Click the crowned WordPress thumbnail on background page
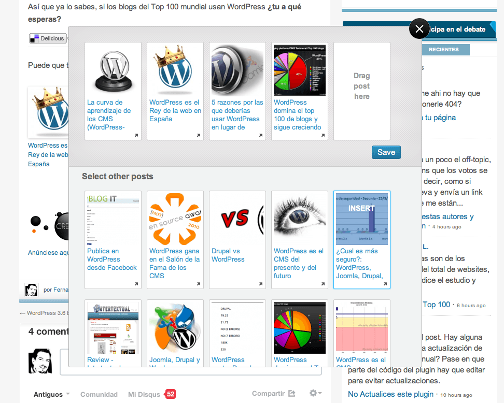This screenshot has width=504, height=403. (x=48, y=112)
